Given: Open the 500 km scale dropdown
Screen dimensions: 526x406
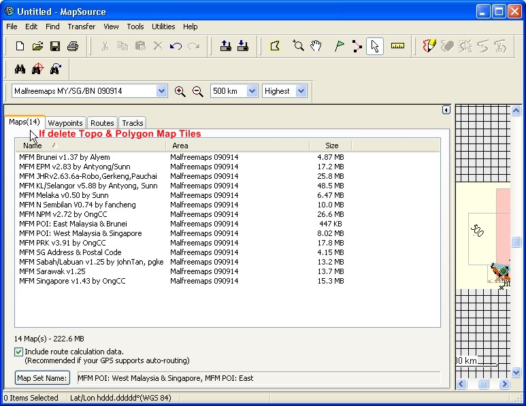Looking at the screenshot, I should (x=252, y=91).
